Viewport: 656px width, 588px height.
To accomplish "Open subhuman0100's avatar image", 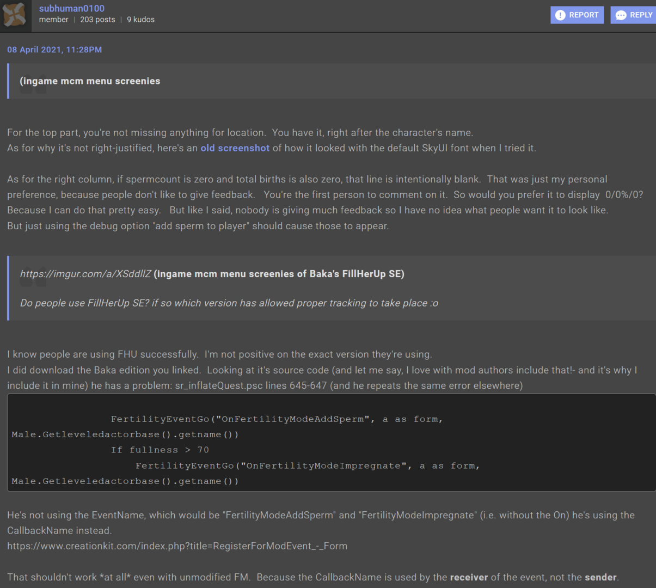I will [x=15, y=15].
